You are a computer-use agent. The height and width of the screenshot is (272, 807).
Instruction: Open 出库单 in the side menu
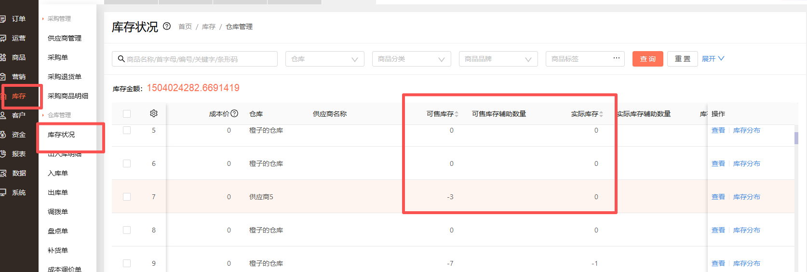58,192
